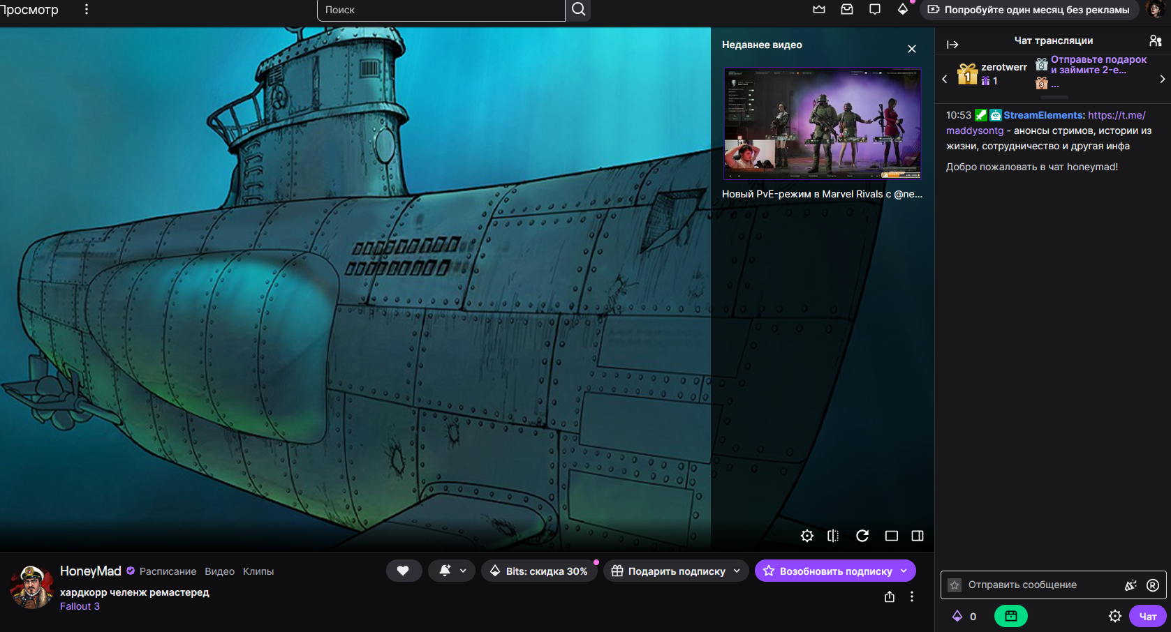This screenshot has height=632, width=1171.
Task: Click zerotwerr in the gift leaderboard
Action: [x=1004, y=67]
